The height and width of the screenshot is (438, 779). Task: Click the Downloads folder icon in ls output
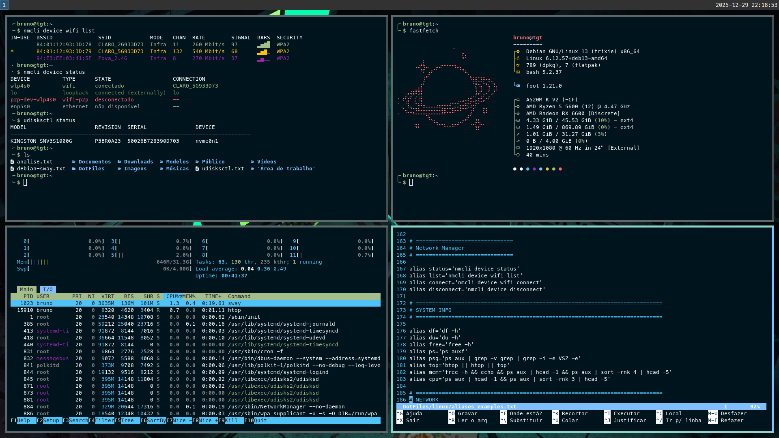119,162
